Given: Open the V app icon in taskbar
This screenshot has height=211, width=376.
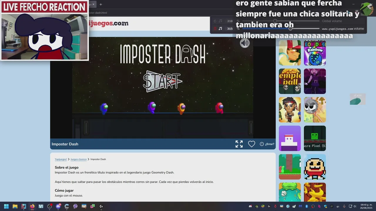Looking at the screenshot, I should 41,206.
